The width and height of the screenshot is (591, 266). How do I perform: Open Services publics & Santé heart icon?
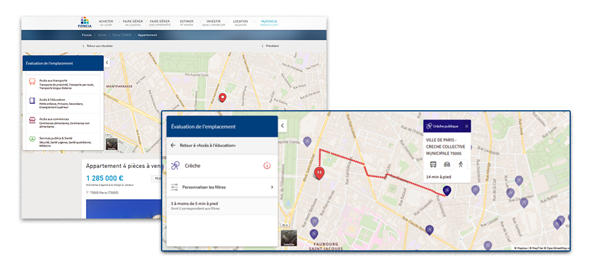[32, 139]
